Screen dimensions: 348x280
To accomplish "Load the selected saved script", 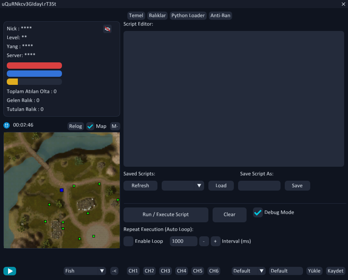I will tap(221, 186).
